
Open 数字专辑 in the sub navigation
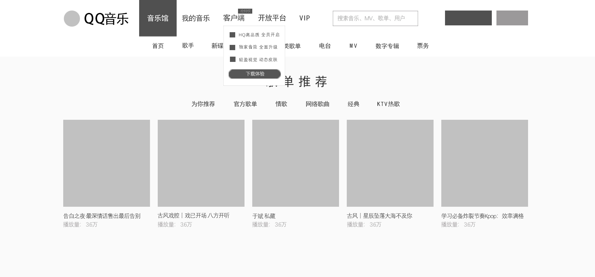click(387, 46)
